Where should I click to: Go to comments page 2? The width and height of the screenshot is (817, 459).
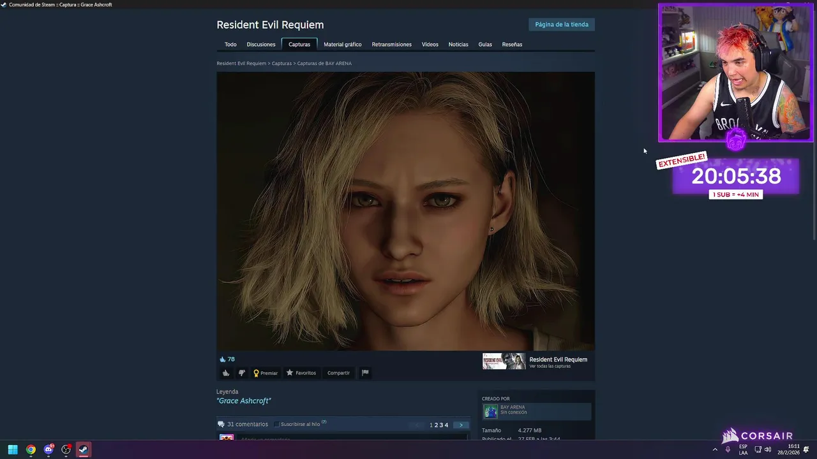tap(436, 425)
